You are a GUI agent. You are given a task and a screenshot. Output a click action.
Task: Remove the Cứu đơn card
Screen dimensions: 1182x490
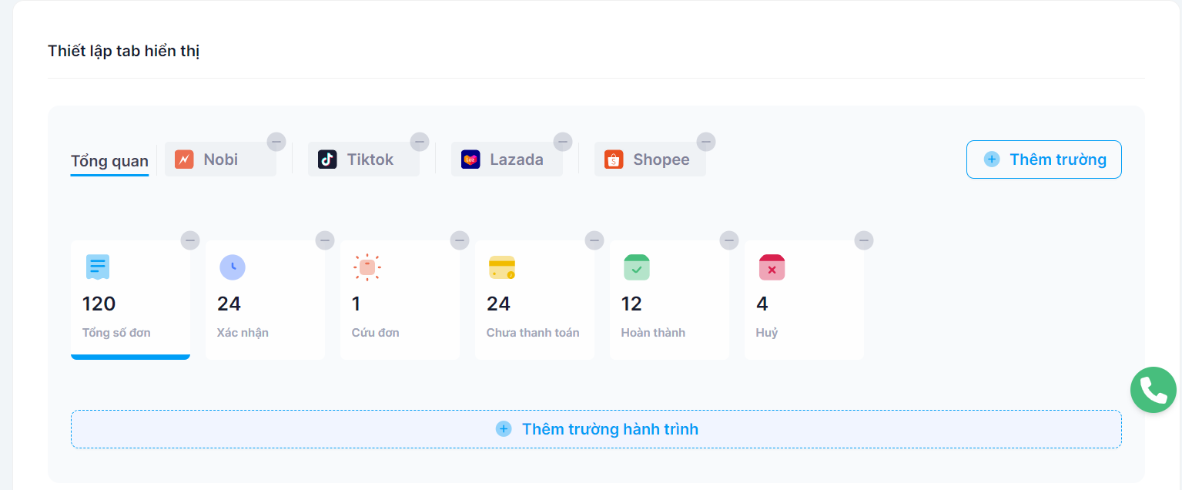coord(460,240)
